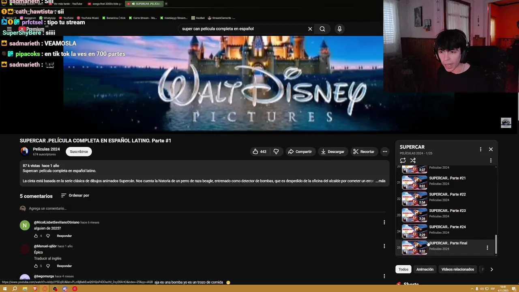Open the YouTube hamburger guide menu
The image size is (519, 292).
pyautogui.click(x=9, y=29)
